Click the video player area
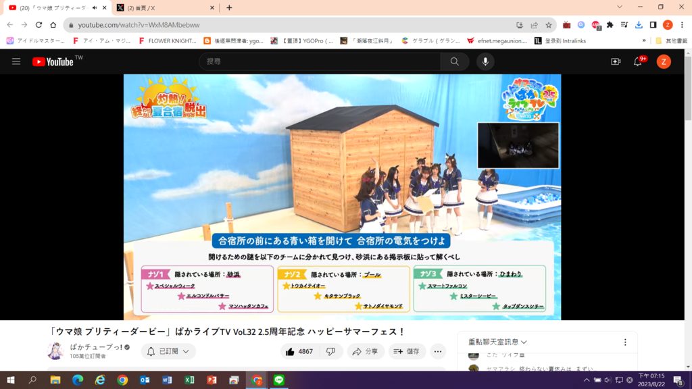 pyautogui.click(x=342, y=197)
